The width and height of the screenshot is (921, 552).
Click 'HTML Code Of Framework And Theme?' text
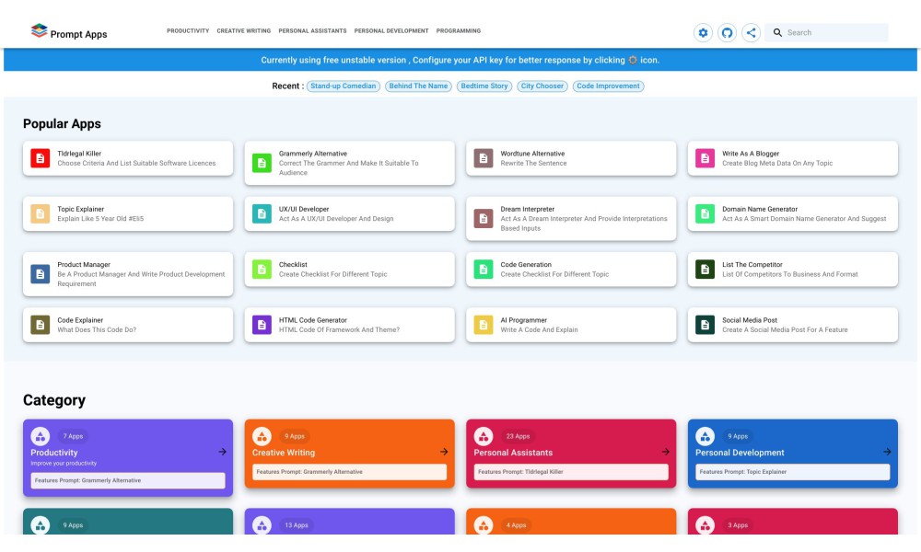point(339,330)
